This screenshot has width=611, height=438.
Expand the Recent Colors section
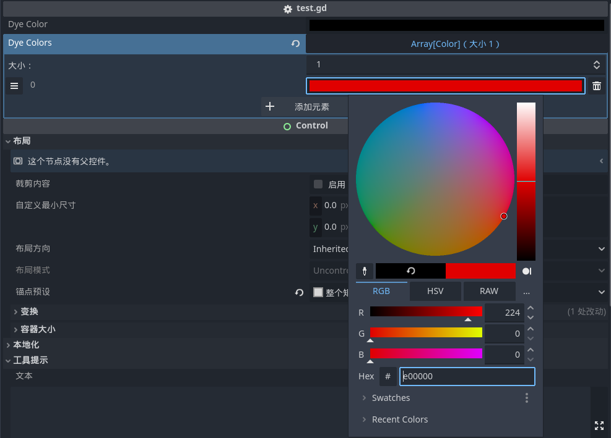click(365, 419)
